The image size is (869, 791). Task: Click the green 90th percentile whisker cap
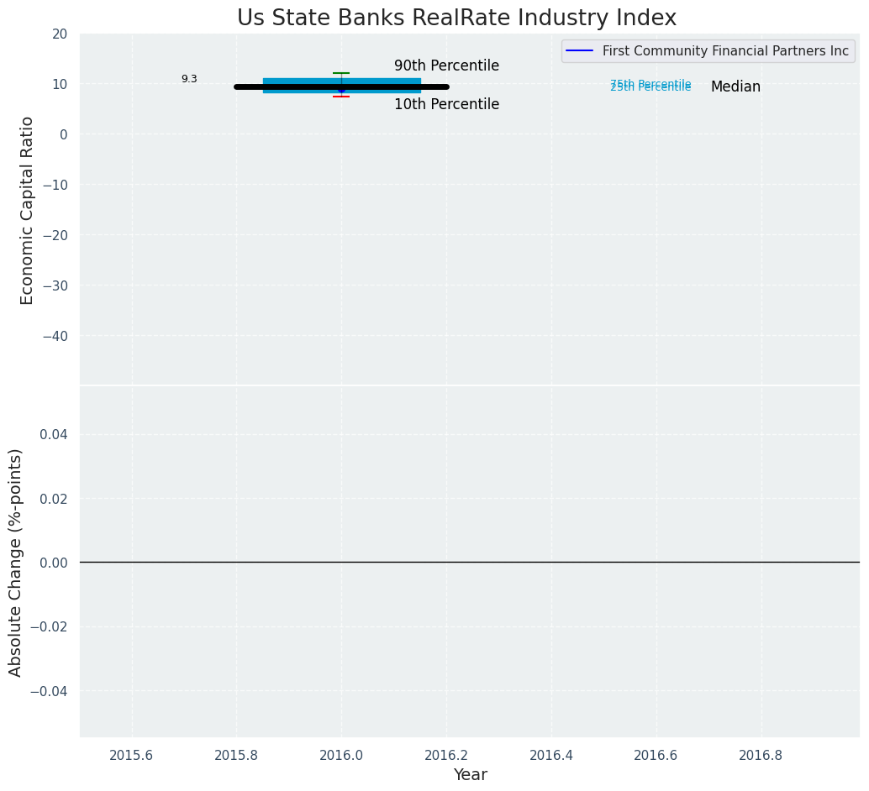click(x=341, y=73)
